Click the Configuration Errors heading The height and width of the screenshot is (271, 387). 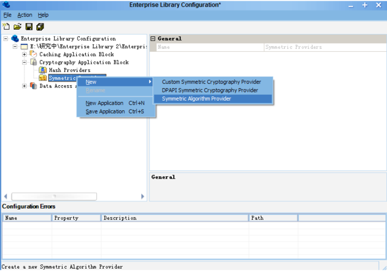(x=29, y=206)
